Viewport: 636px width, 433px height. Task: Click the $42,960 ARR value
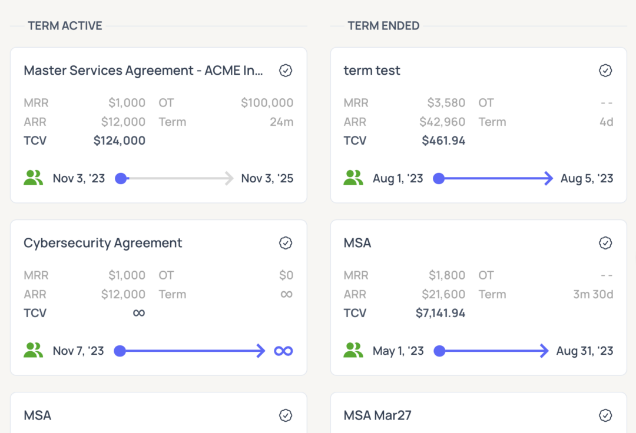[x=442, y=122]
